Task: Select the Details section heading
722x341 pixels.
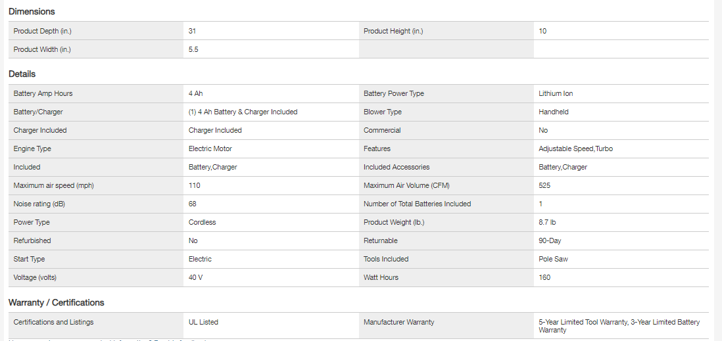Action: click(x=22, y=74)
